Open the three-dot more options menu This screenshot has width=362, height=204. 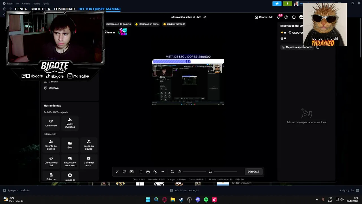click(x=162, y=172)
